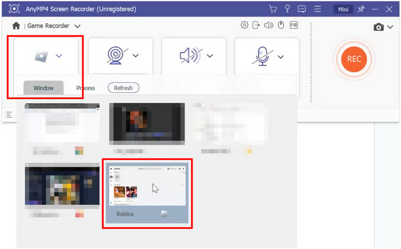Go to Home screen
This screenshot has width=401, height=249.
(16, 25)
